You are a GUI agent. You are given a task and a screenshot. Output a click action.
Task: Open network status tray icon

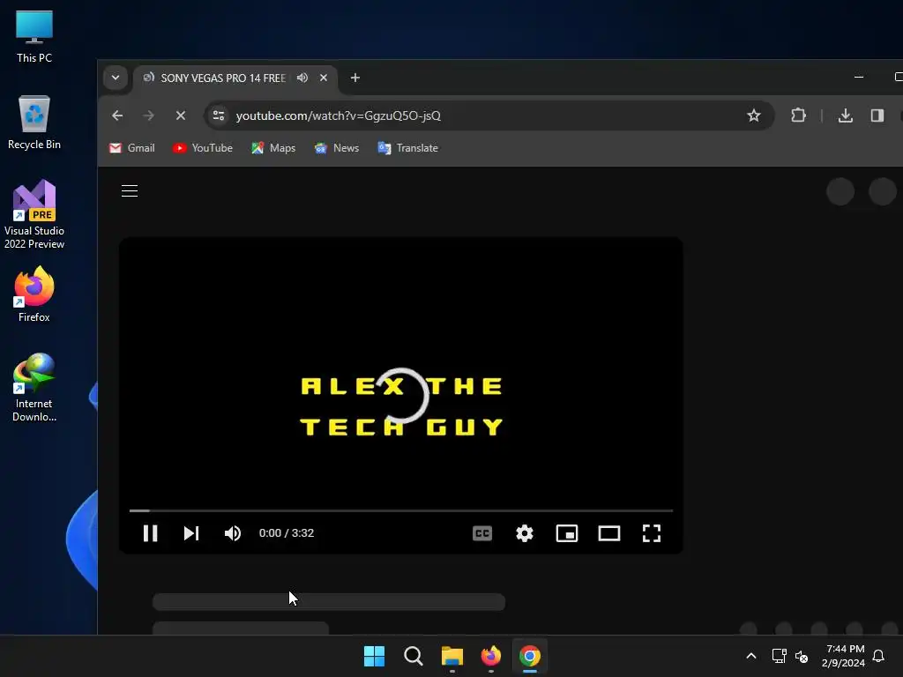point(780,656)
